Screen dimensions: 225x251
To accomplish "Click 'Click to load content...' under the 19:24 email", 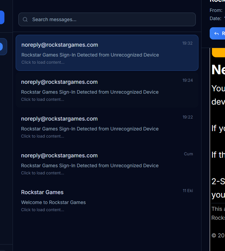I will (x=42, y=99).
